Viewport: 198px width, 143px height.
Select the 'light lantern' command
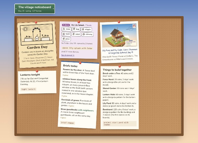click(28, 89)
